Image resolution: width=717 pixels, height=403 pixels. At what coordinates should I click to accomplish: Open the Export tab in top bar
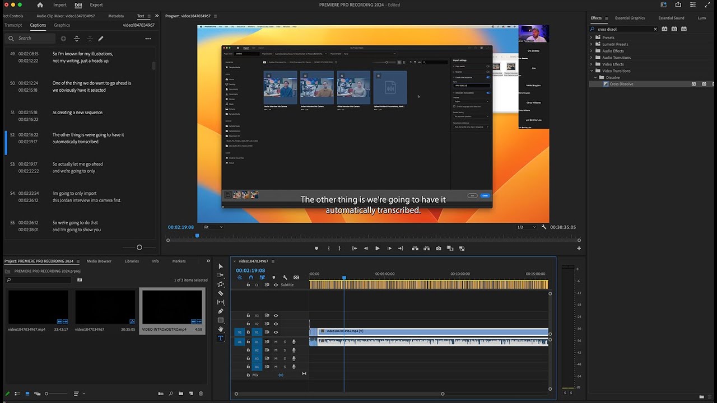[96, 5]
